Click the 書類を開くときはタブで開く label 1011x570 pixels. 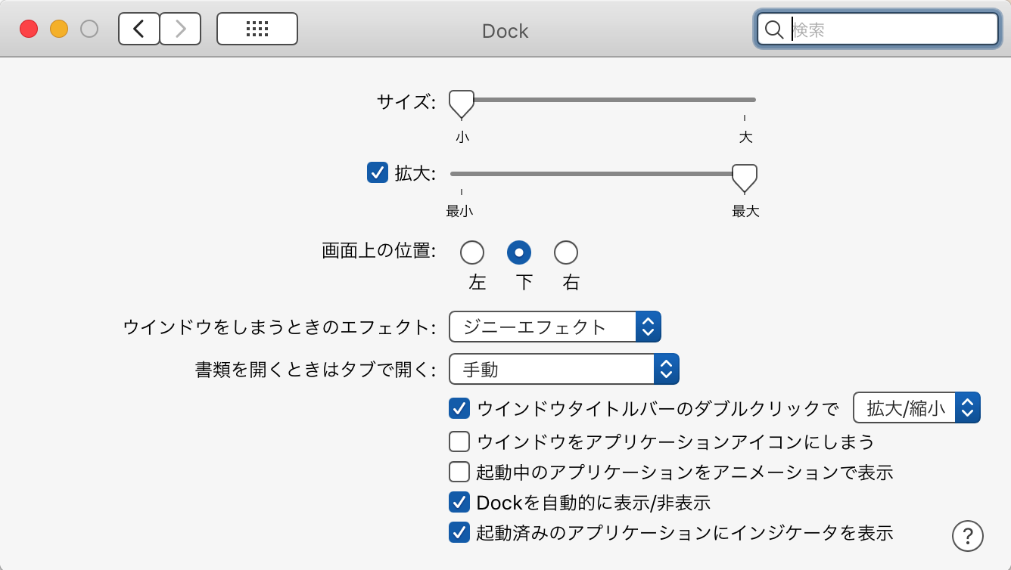point(316,370)
